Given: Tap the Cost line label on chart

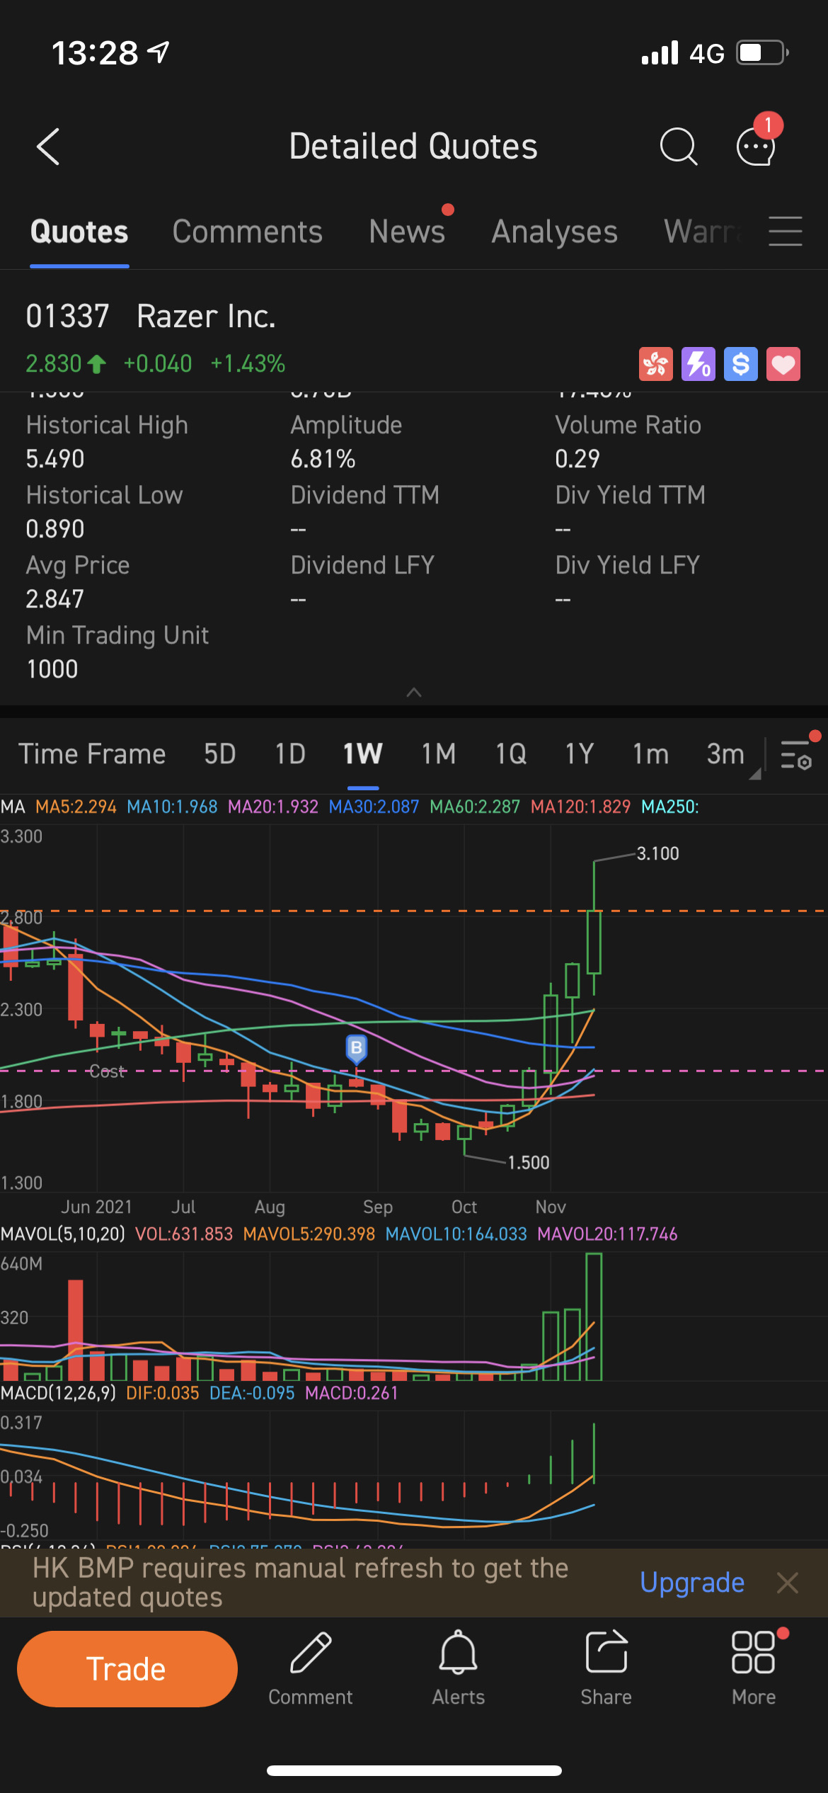Looking at the screenshot, I should pyautogui.click(x=108, y=1071).
